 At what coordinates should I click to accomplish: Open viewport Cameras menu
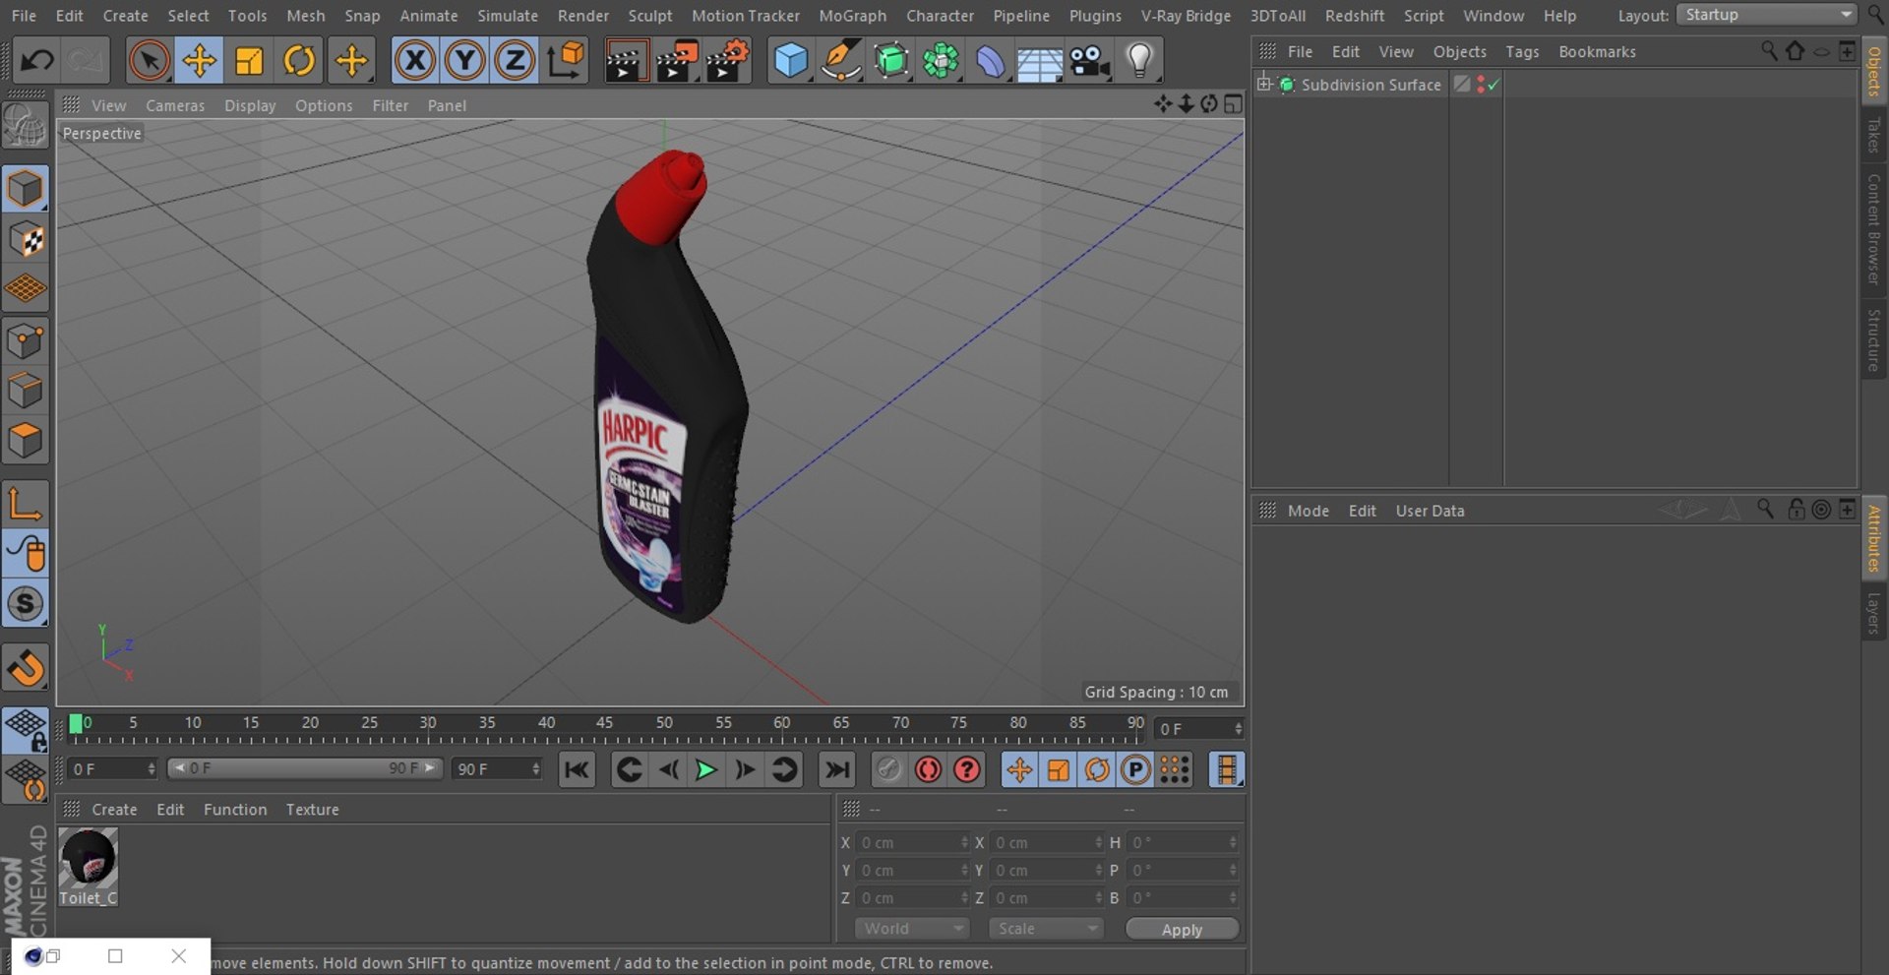(x=175, y=105)
